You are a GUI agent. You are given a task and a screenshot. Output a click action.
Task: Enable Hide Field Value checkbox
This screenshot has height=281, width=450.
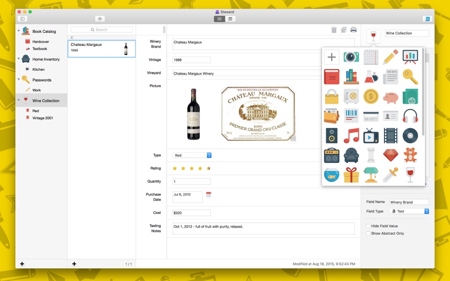point(368,226)
